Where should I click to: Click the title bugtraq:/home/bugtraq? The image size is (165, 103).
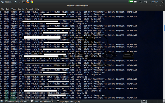pos(78,6)
